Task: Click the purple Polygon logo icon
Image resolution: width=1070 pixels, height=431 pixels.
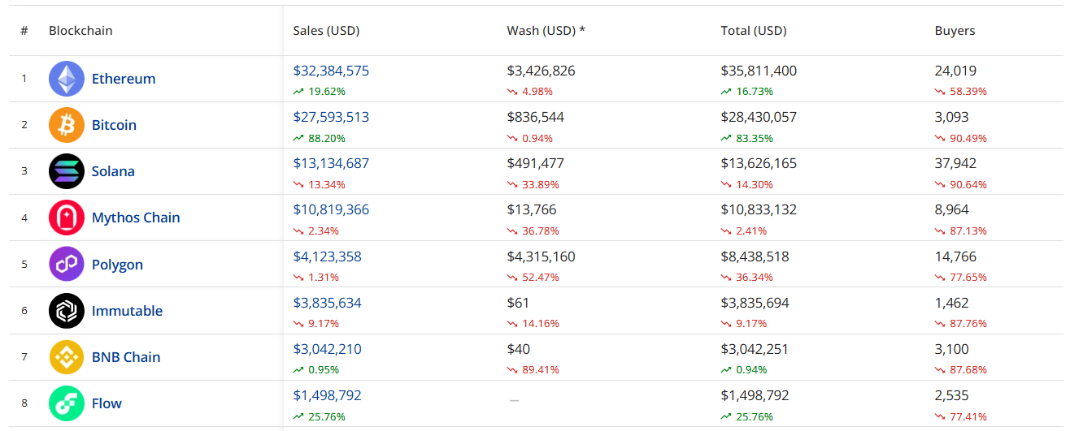Action: 66,264
